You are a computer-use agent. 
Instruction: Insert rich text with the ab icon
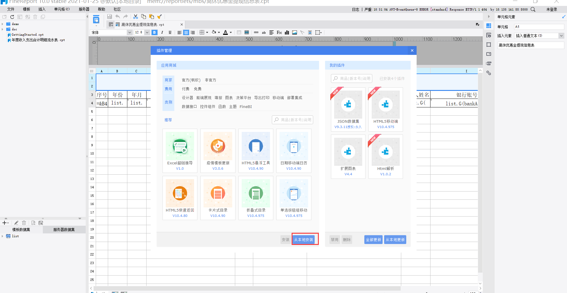[x=264, y=32]
